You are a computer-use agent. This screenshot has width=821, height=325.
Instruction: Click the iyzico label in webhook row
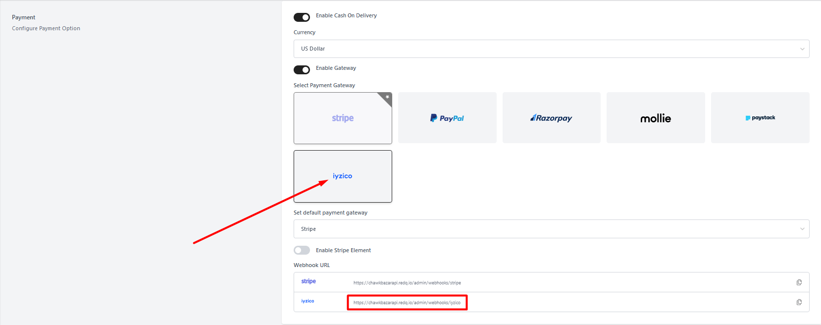308,301
